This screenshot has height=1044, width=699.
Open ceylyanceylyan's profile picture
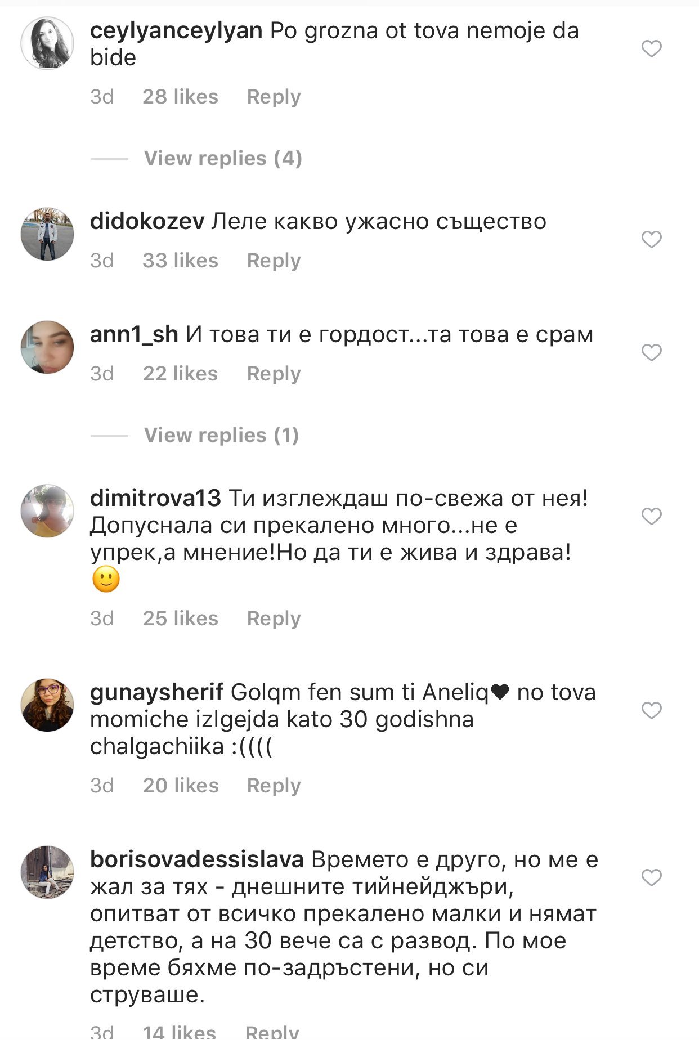[47, 43]
